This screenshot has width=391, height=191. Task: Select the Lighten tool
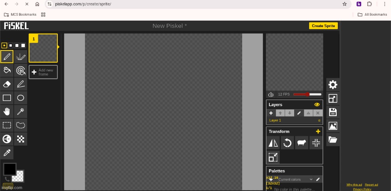(x=7, y=139)
